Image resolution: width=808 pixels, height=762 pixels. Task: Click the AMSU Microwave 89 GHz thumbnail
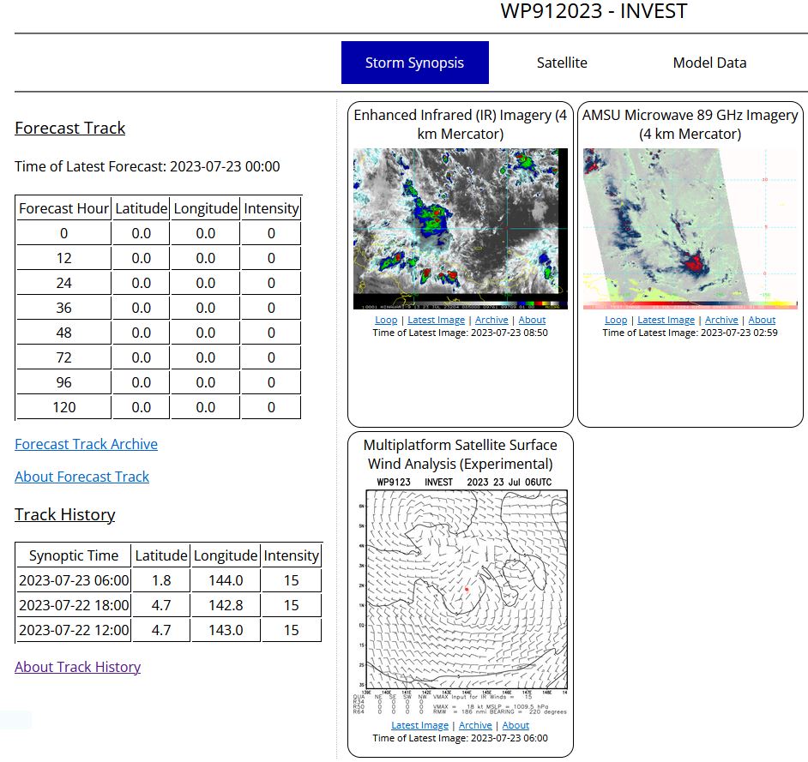690,228
